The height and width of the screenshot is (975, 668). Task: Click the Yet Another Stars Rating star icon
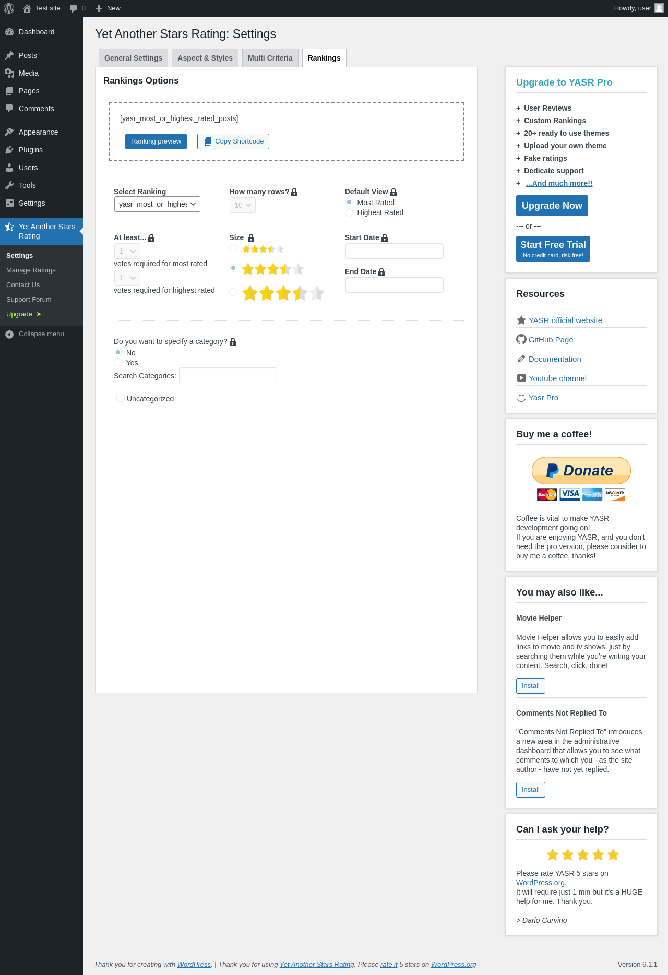click(x=9, y=227)
